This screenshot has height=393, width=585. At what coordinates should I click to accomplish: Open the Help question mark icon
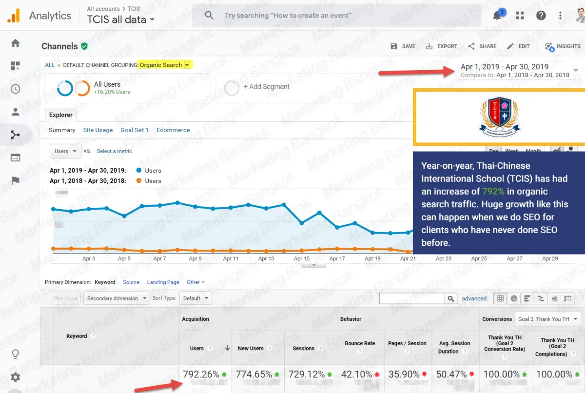click(541, 15)
